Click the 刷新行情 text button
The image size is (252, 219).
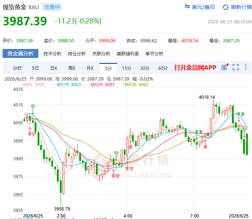[x=241, y=7]
